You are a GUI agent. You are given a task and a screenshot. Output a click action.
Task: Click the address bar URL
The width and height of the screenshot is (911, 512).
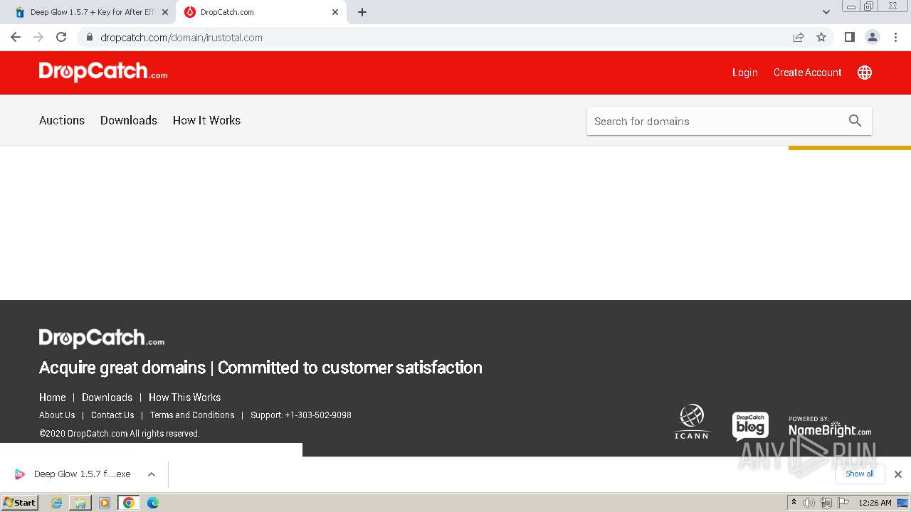(x=181, y=37)
